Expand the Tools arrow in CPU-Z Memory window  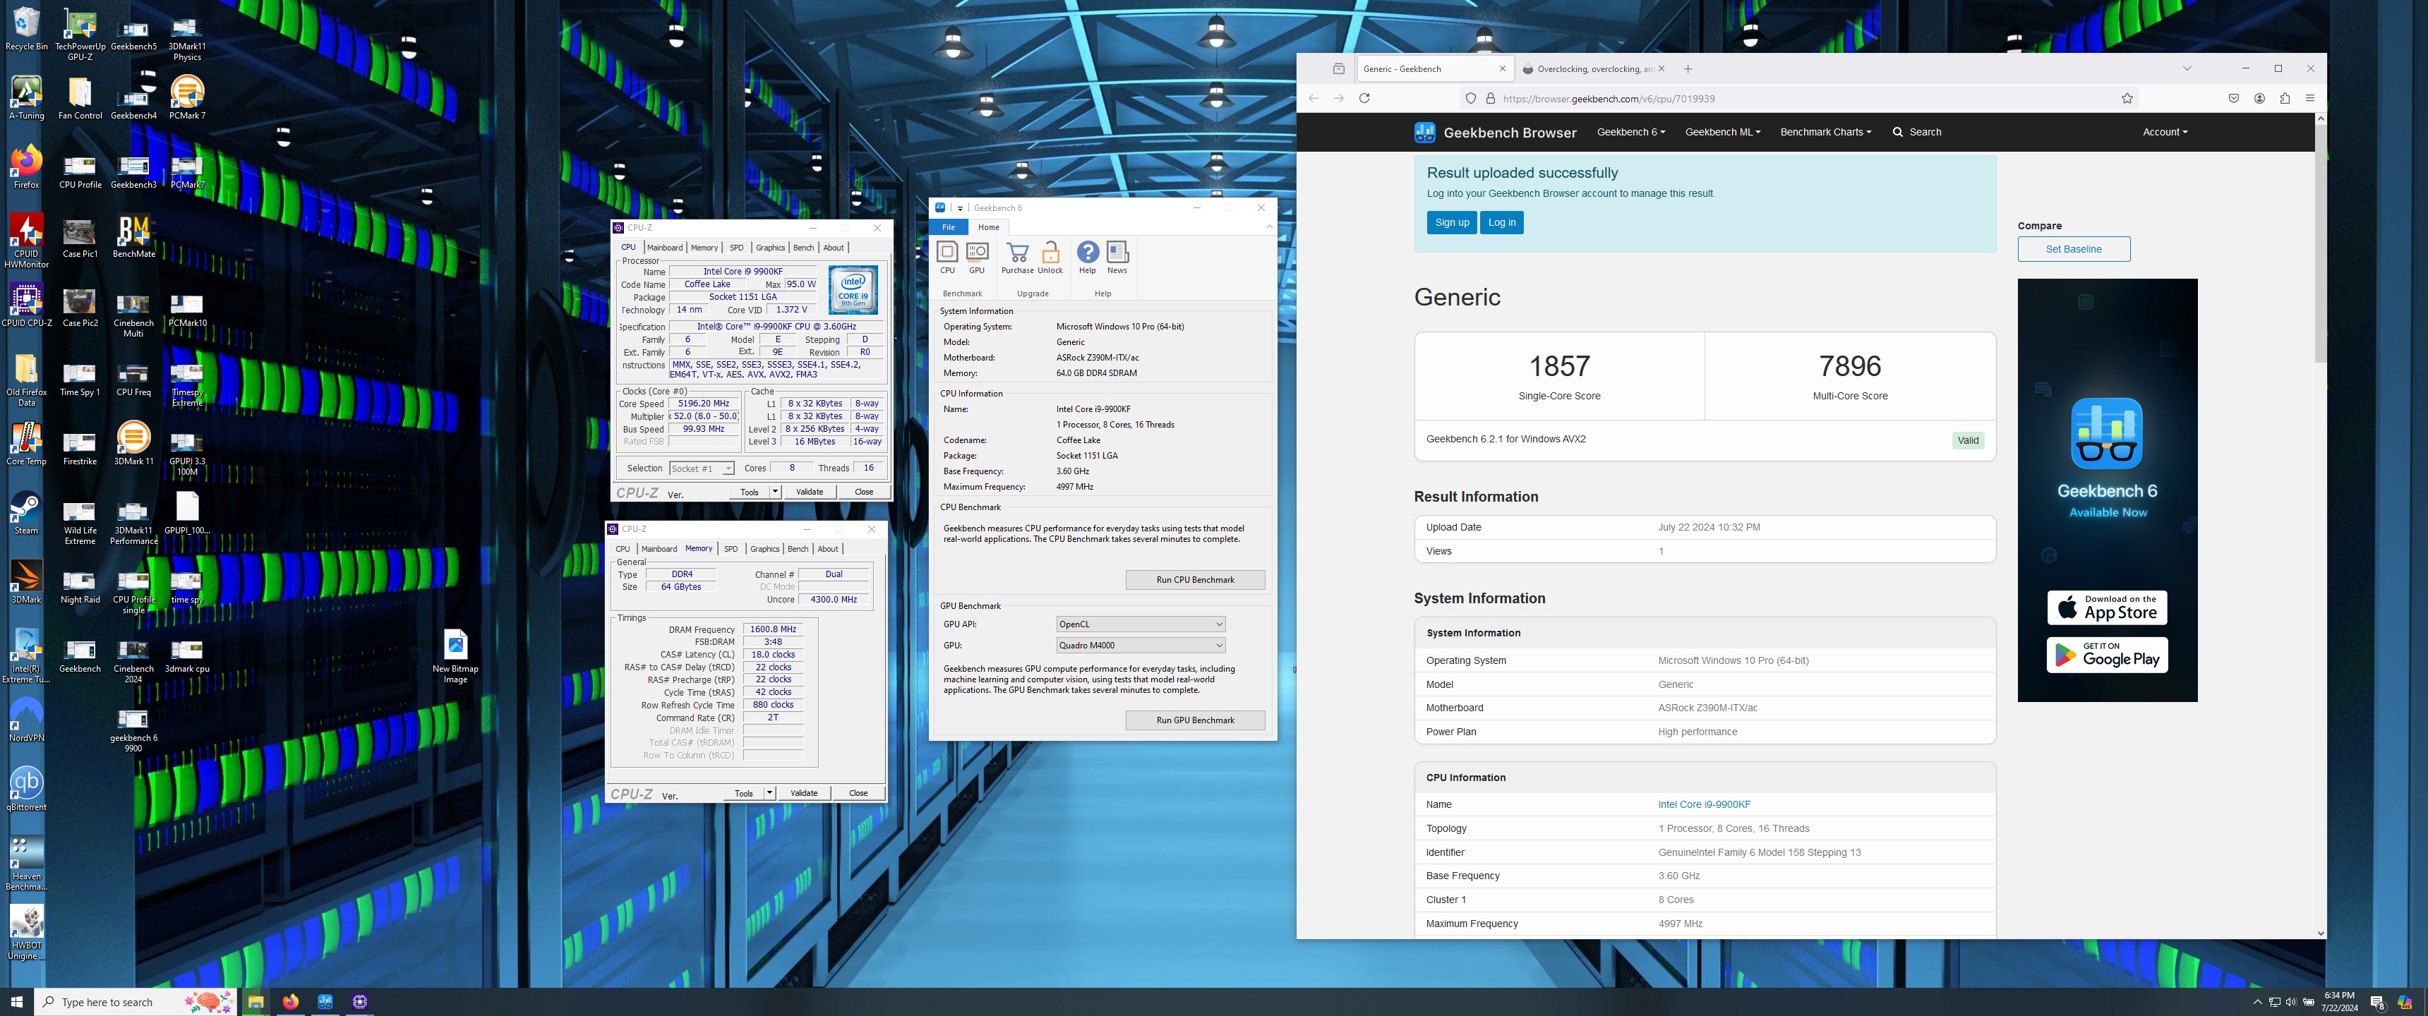[x=769, y=792]
